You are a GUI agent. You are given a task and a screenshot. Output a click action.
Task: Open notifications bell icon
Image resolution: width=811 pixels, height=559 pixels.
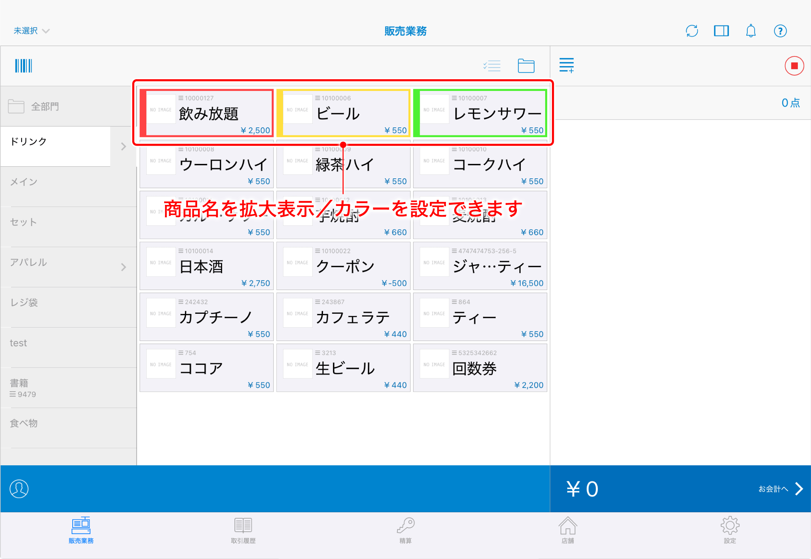[x=751, y=31]
